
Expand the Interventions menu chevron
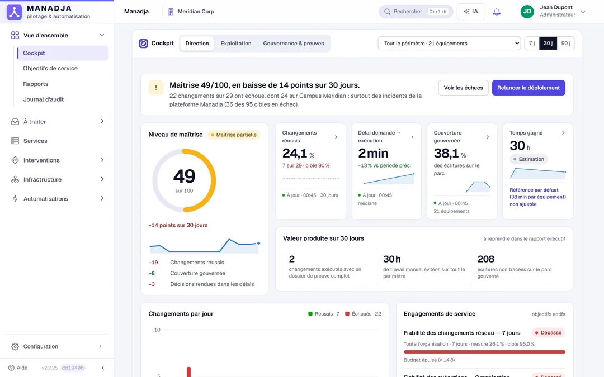102,160
